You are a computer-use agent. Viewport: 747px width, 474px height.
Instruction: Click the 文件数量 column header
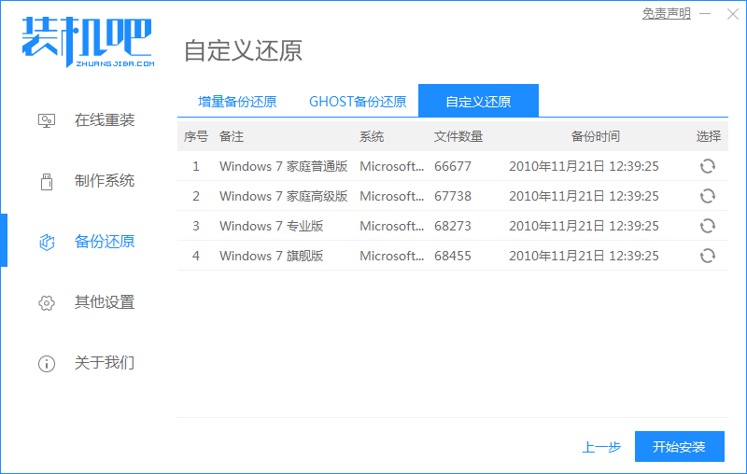[458, 136]
